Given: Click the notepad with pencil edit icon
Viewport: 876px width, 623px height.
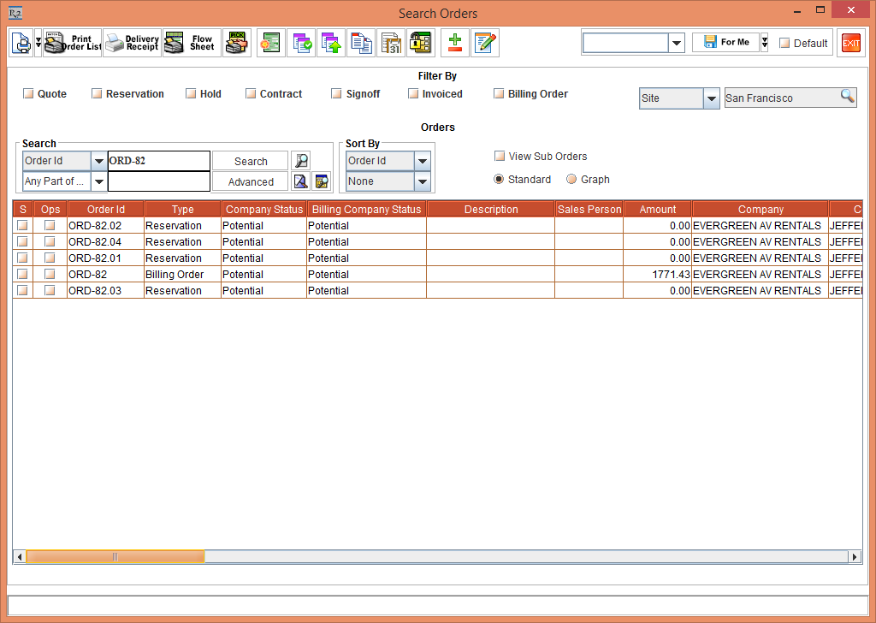Looking at the screenshot, I should tap(485, 43).
